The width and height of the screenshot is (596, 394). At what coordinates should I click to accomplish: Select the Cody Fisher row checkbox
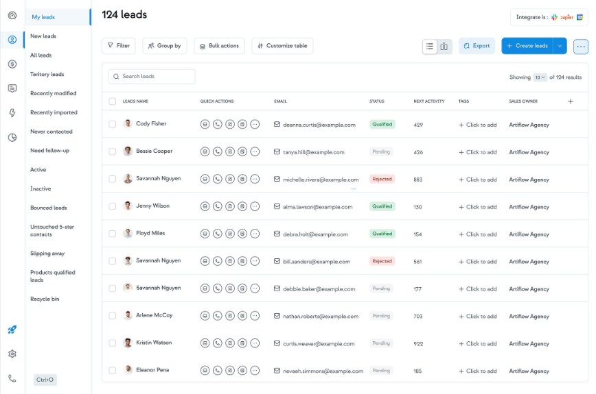pyautogui.click(x=112, y=125)
